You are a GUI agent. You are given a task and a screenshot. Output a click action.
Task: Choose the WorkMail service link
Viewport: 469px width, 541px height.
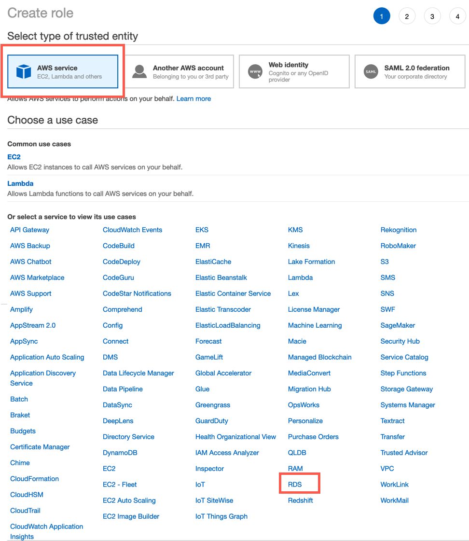(x=394, y=500)
